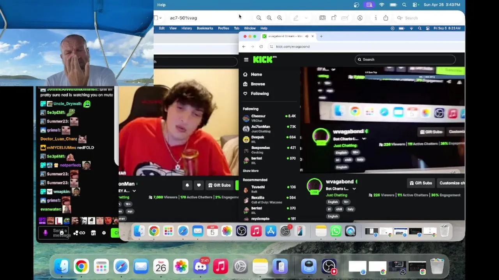The width and height of the screenshot is (499, 280).
Task: Open the info inspector in Preview toolbar
Action: tap(375, 18)
